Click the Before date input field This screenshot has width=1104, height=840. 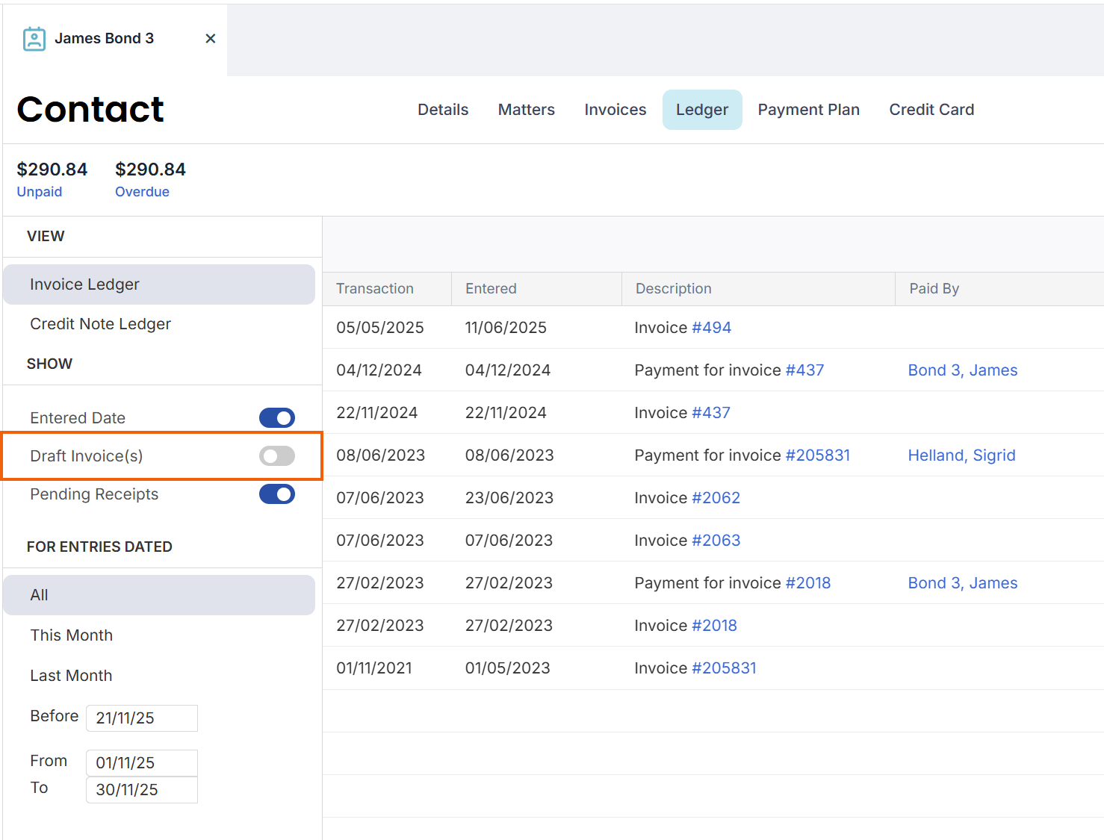141,718
